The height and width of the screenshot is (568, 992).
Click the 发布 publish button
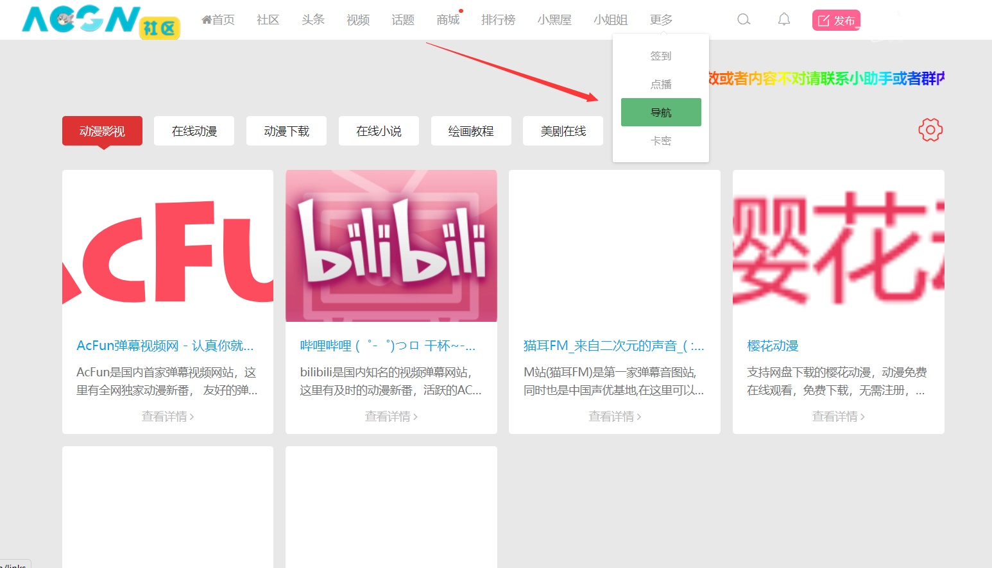point(835,21)
